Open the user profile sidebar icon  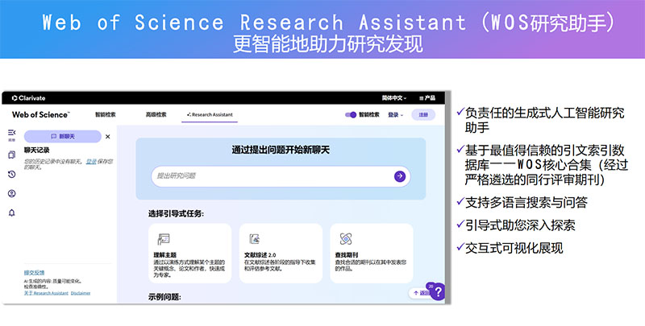point(11,193)
